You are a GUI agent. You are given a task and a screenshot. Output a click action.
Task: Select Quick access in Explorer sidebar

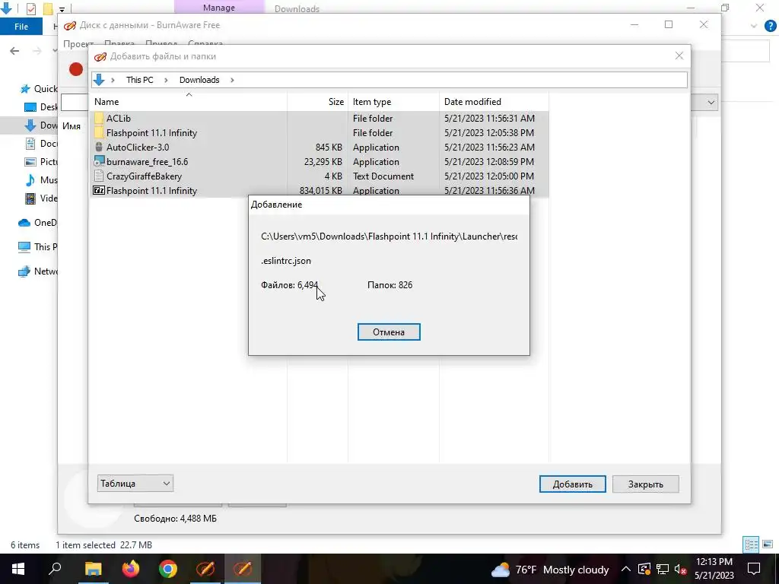tap(39, 89)
